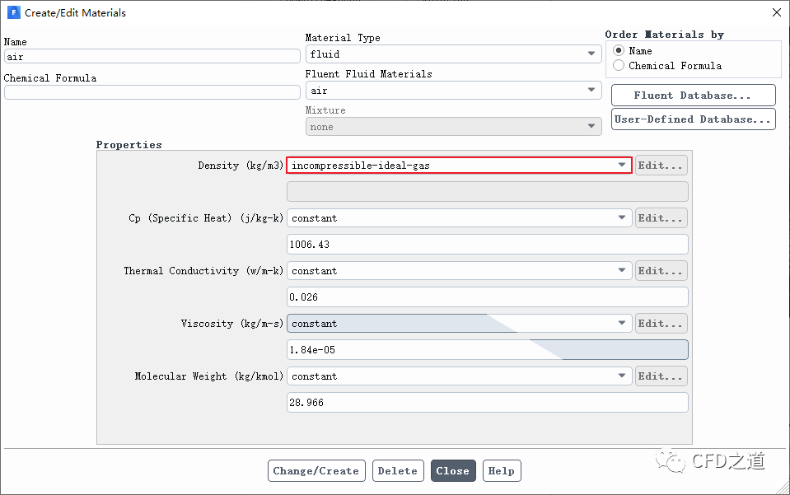
Task: Open the Material Type dropdown
Action: [452, 54]
